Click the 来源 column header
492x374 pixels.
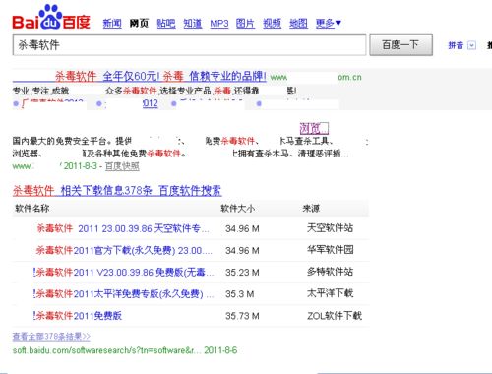(x=311, y=208)
